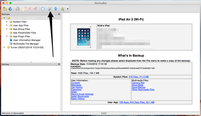Click the System Files folder icon
This screenshot has width=201, height=116.
click(x=11, y=21)
